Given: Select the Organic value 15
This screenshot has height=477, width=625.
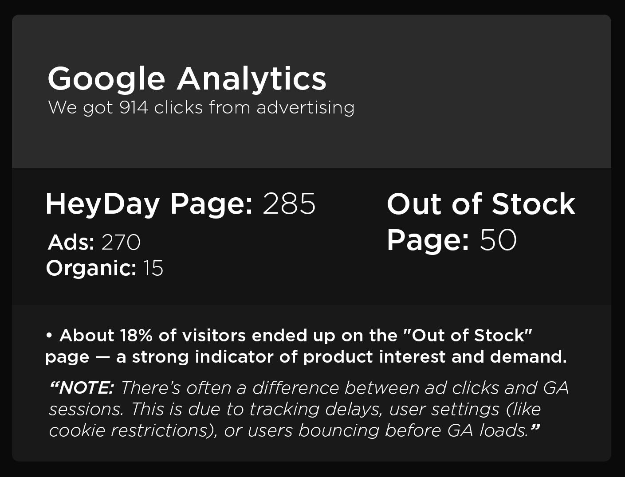Looking at the screenshot, I should (153, 268).
